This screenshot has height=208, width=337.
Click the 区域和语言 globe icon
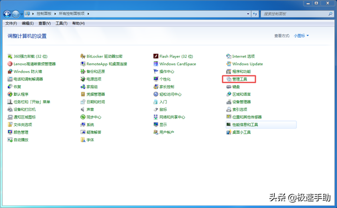pos(229,94)
